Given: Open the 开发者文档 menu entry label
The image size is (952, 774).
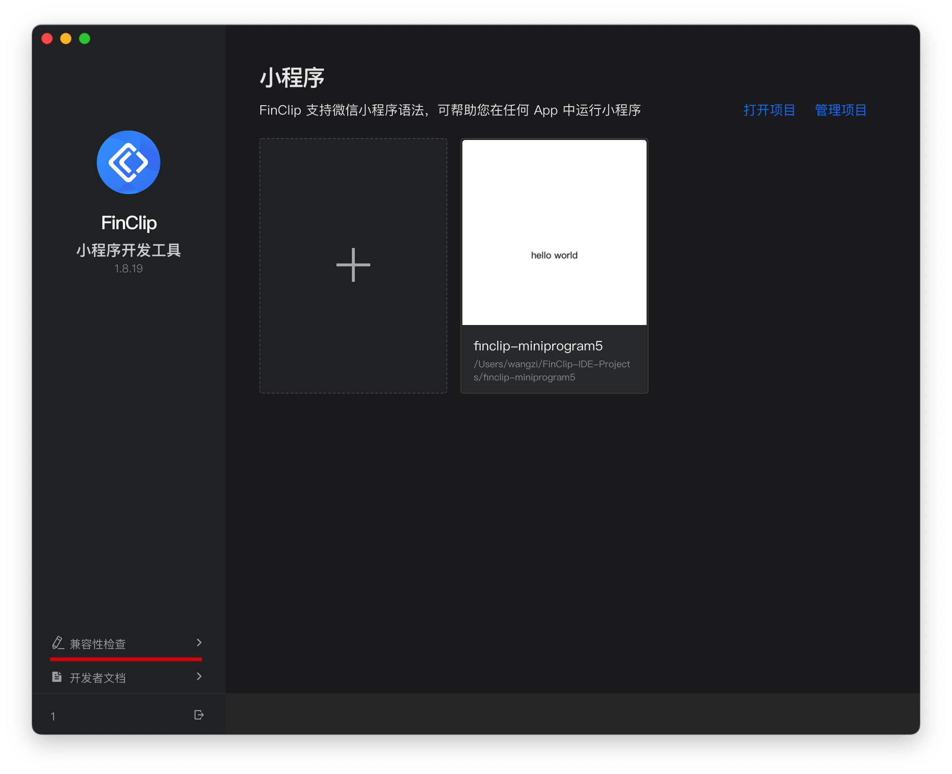Looking at the screenshot, I should 98,678.
